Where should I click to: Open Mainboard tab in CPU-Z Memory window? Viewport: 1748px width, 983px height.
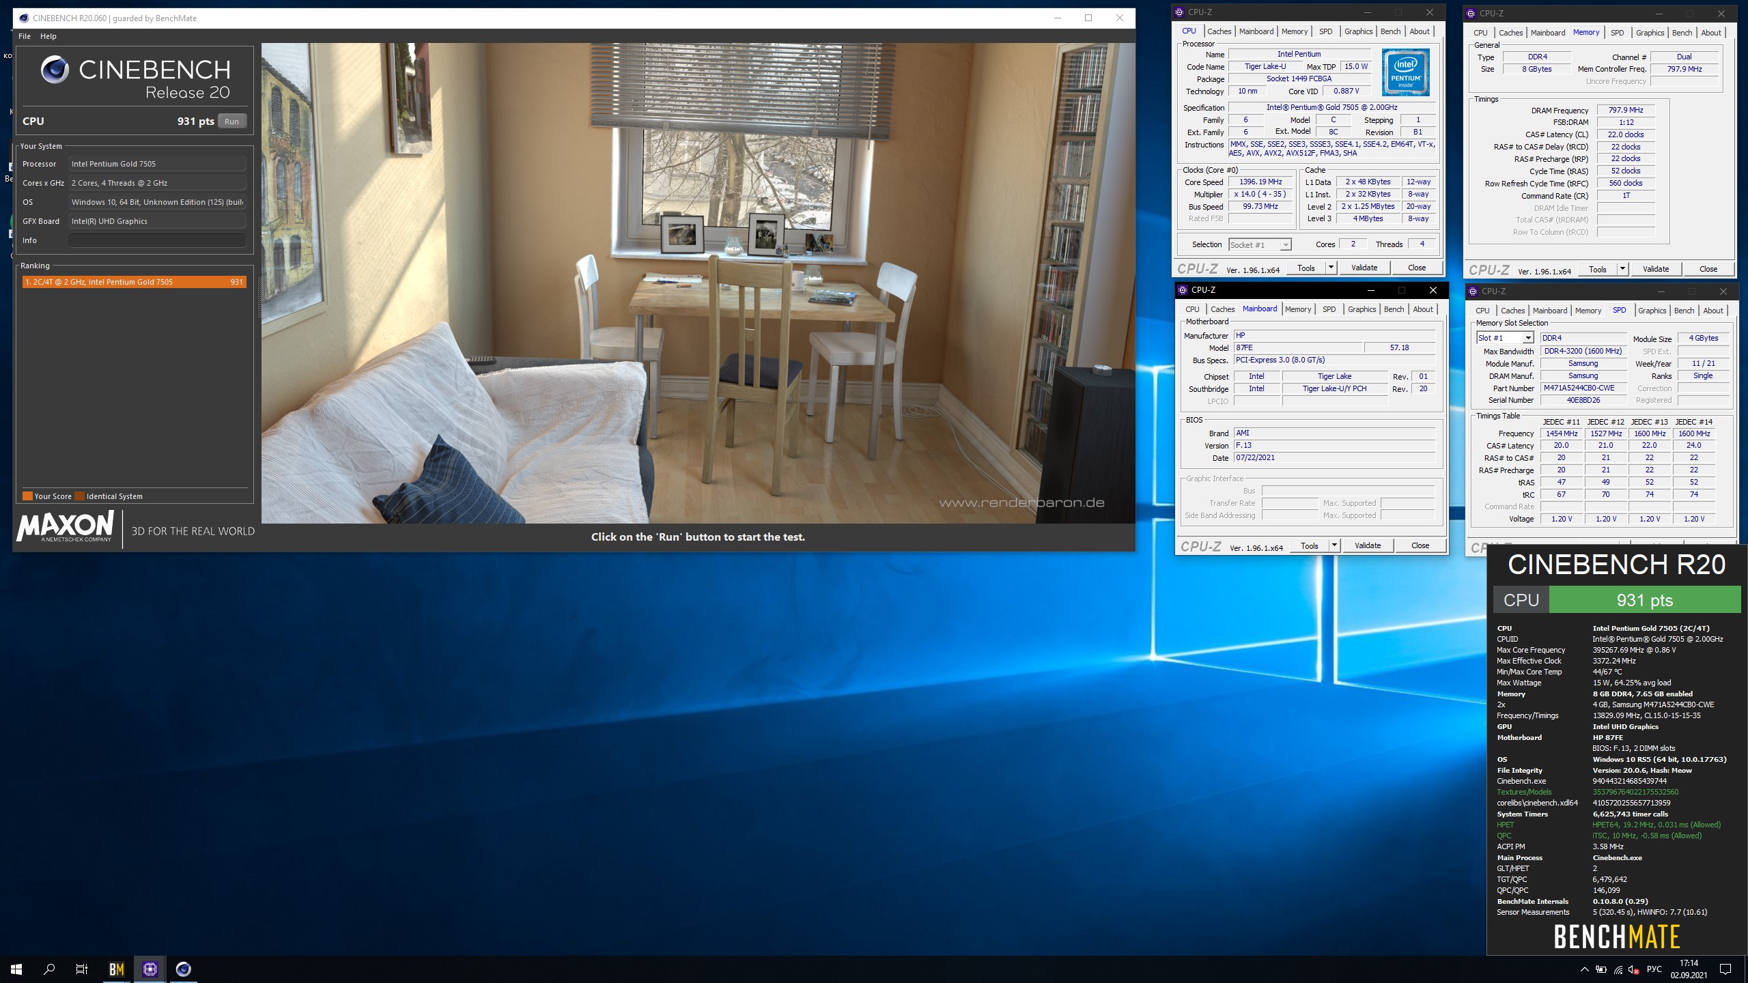point(1548,33)
